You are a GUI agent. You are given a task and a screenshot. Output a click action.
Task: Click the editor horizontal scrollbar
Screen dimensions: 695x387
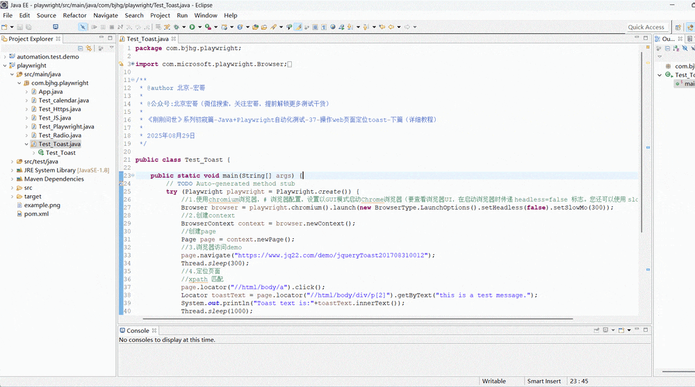point(358,318)
